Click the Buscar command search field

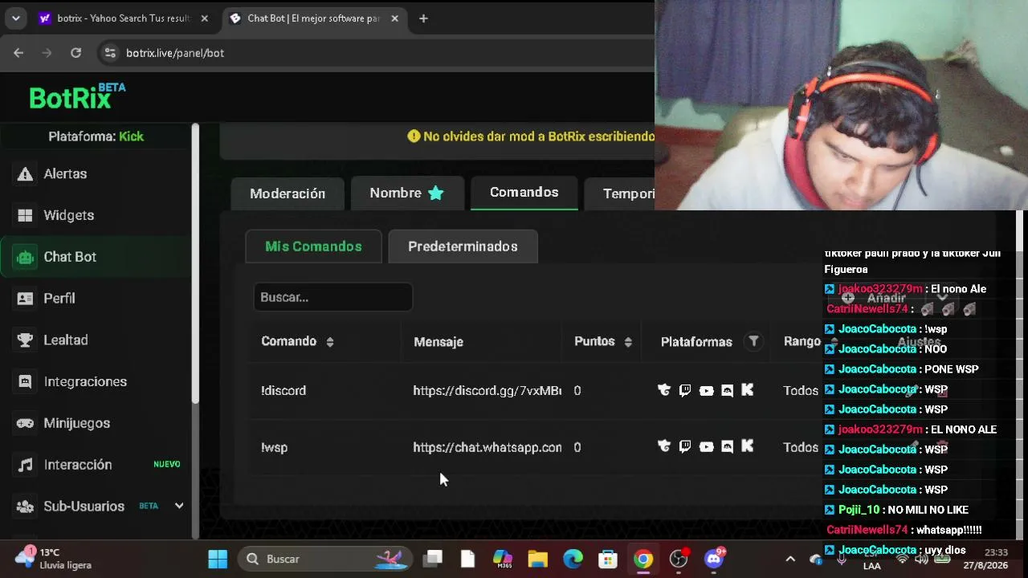point(332,297)
